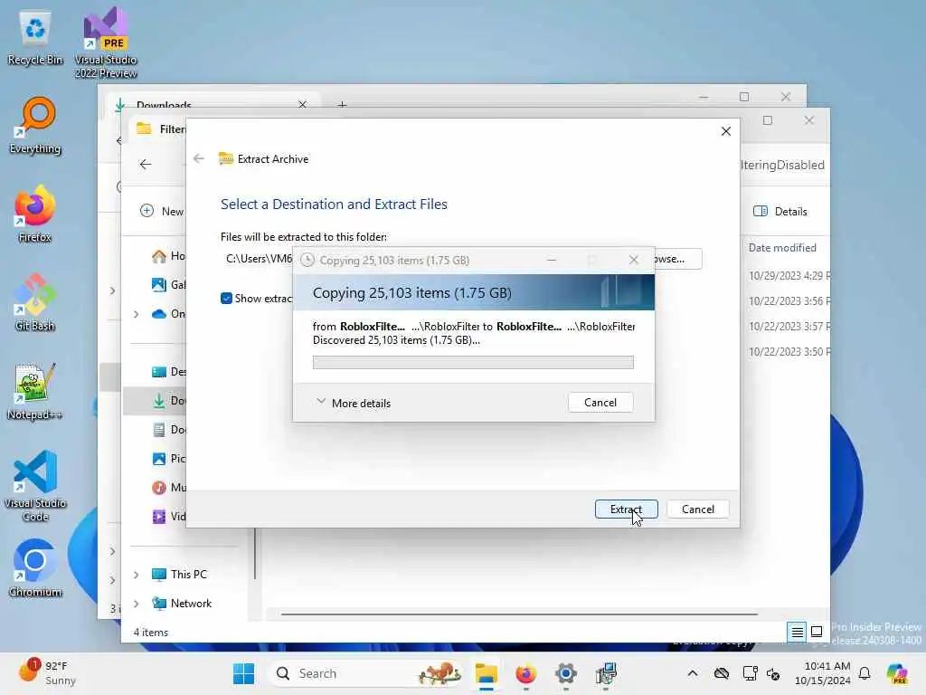Open File Explorer in the taskbar

[x=486, y=673]
